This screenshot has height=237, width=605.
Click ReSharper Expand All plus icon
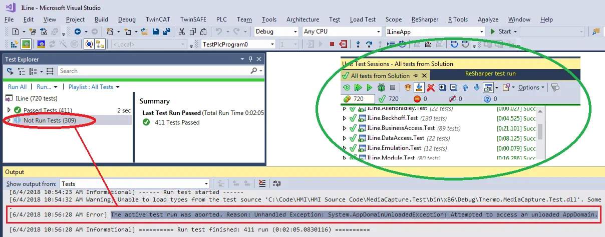click(x=442, y=87)
